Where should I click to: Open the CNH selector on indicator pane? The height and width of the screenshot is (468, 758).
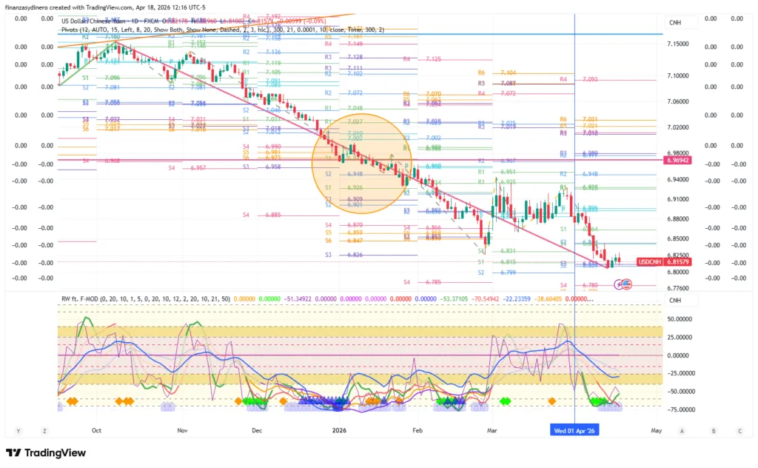(674, 300)
